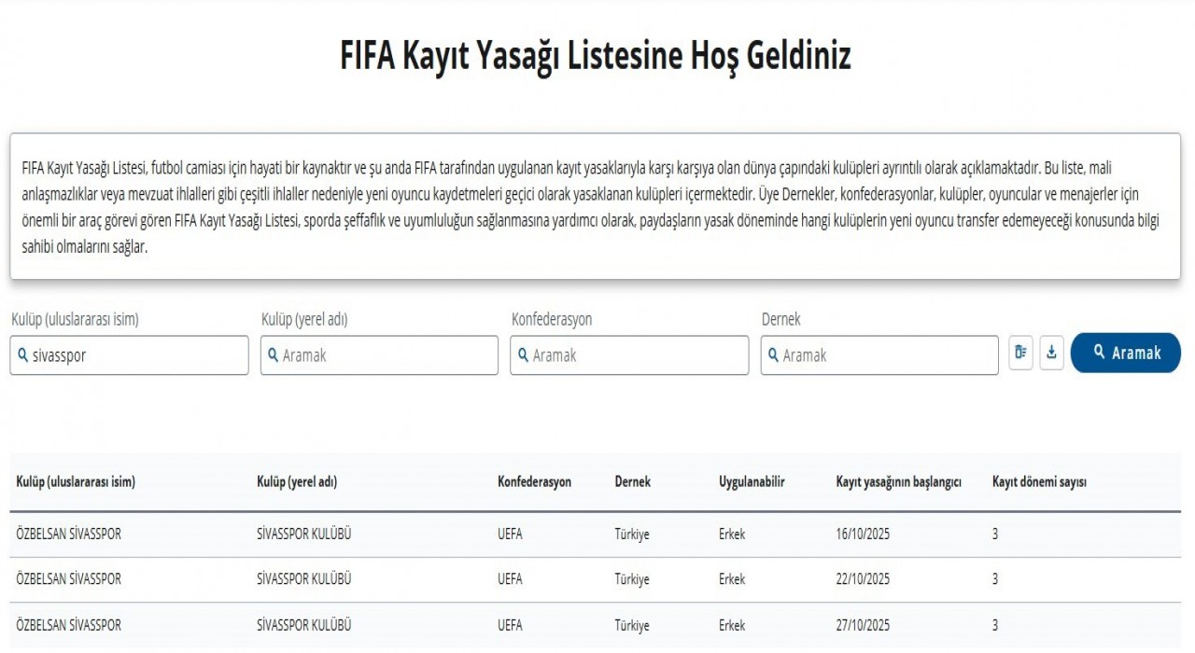The image size is (1195, 653).
Task: Click the Kayıt dönemi sayısı column header
Action: coord(1041,482)
